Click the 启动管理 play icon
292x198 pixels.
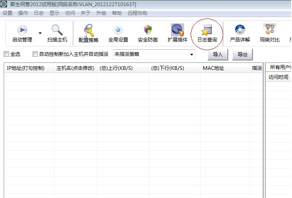[22, 30]
